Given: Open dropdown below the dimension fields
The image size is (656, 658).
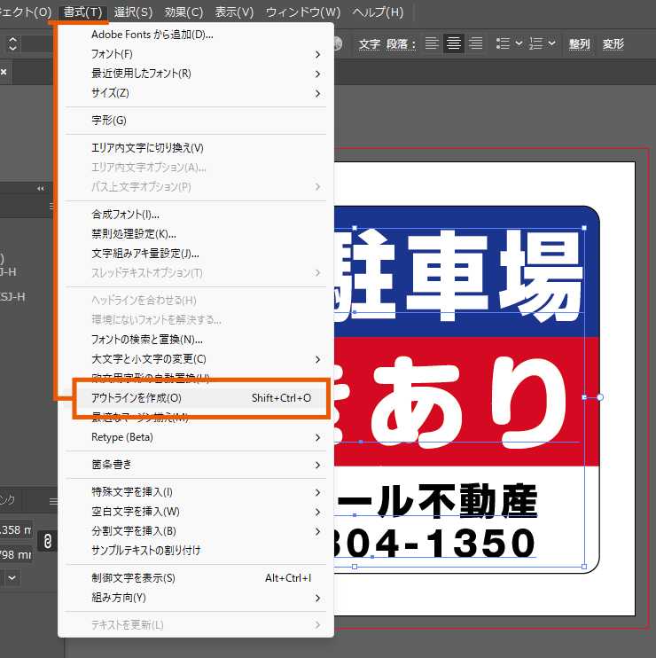Looking at the screenshot, I should (12, 578).
